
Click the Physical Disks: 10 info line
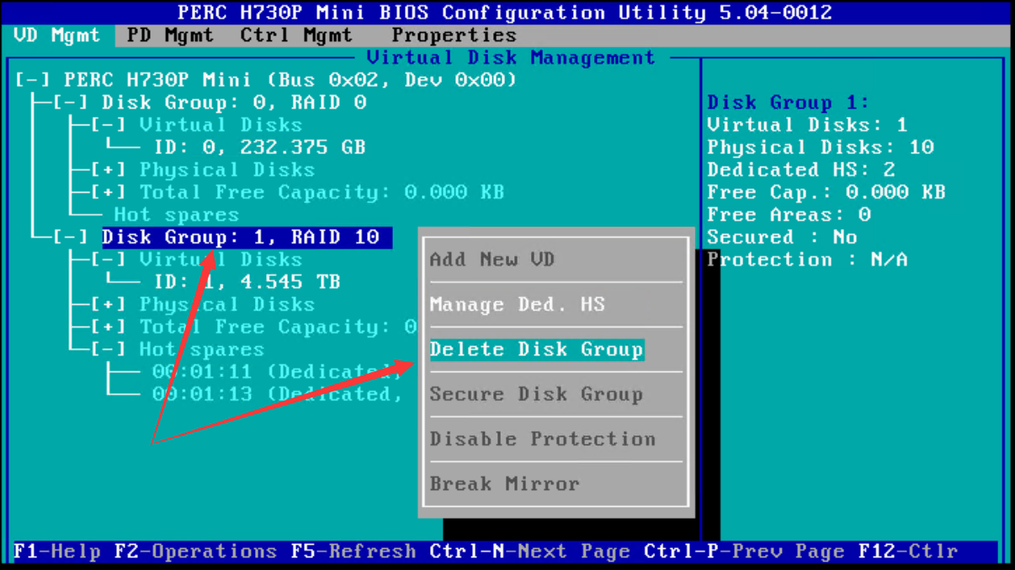pos(821,147)
